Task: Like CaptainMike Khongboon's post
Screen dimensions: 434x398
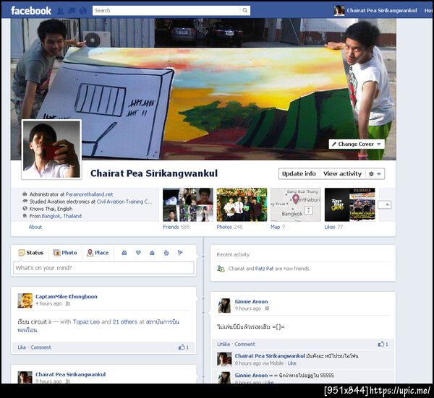Action: pyautogui.click(x=22, y=347)
